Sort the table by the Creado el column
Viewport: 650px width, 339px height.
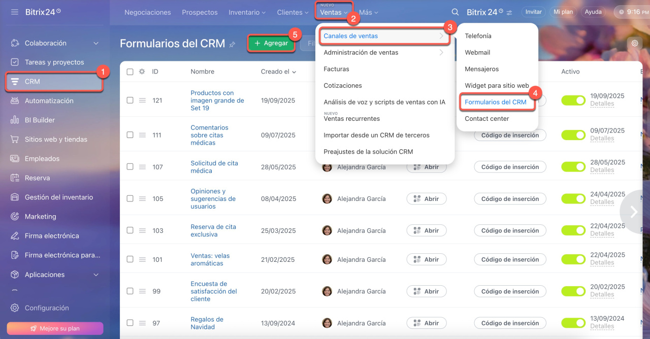[x=278, y=72]
